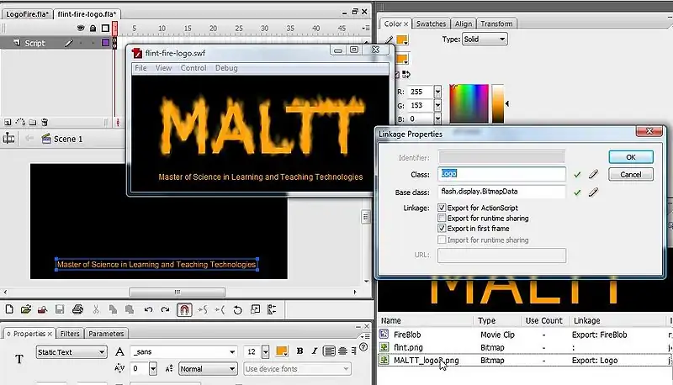Click the Undo arrow in toolbar
The image size is (673, 385).
click(x=147, y=310)
